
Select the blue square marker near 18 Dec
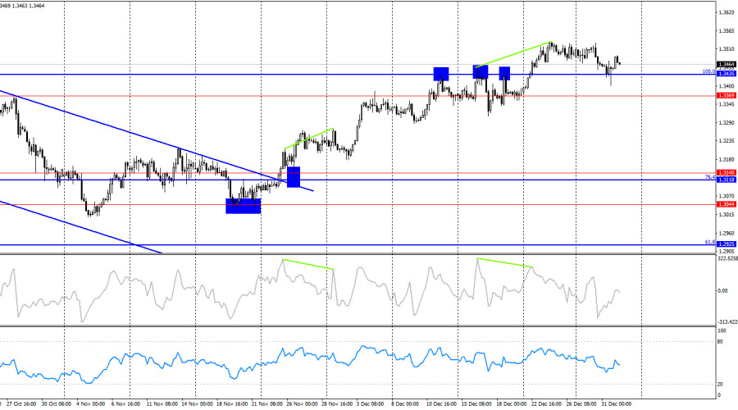[x=504, y=73]
